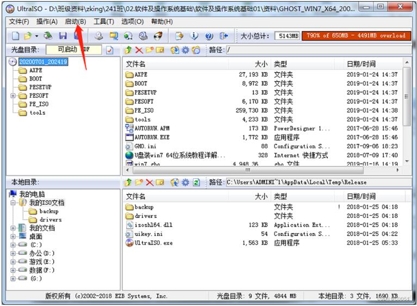Image resolution: width=417 pixels, height=306 pixels.
Task: Open dropdown arrow next to Open icon
Action: [36, 36]
